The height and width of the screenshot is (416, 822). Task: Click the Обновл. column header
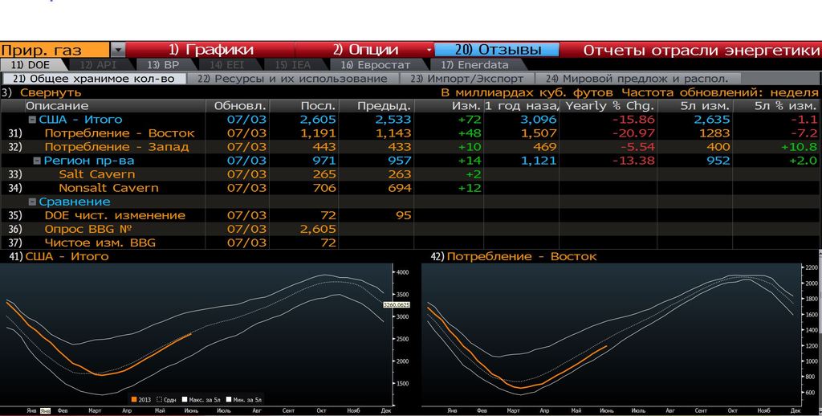(x=239, y=106)
